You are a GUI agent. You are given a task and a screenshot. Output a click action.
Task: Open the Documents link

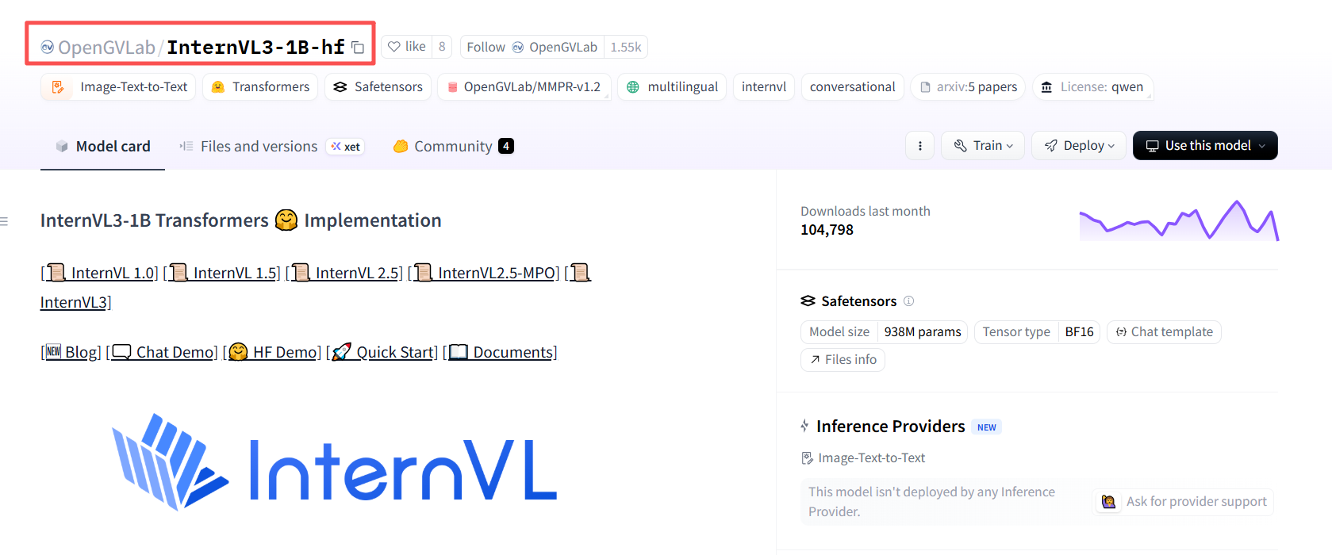(x=502, y=352)
